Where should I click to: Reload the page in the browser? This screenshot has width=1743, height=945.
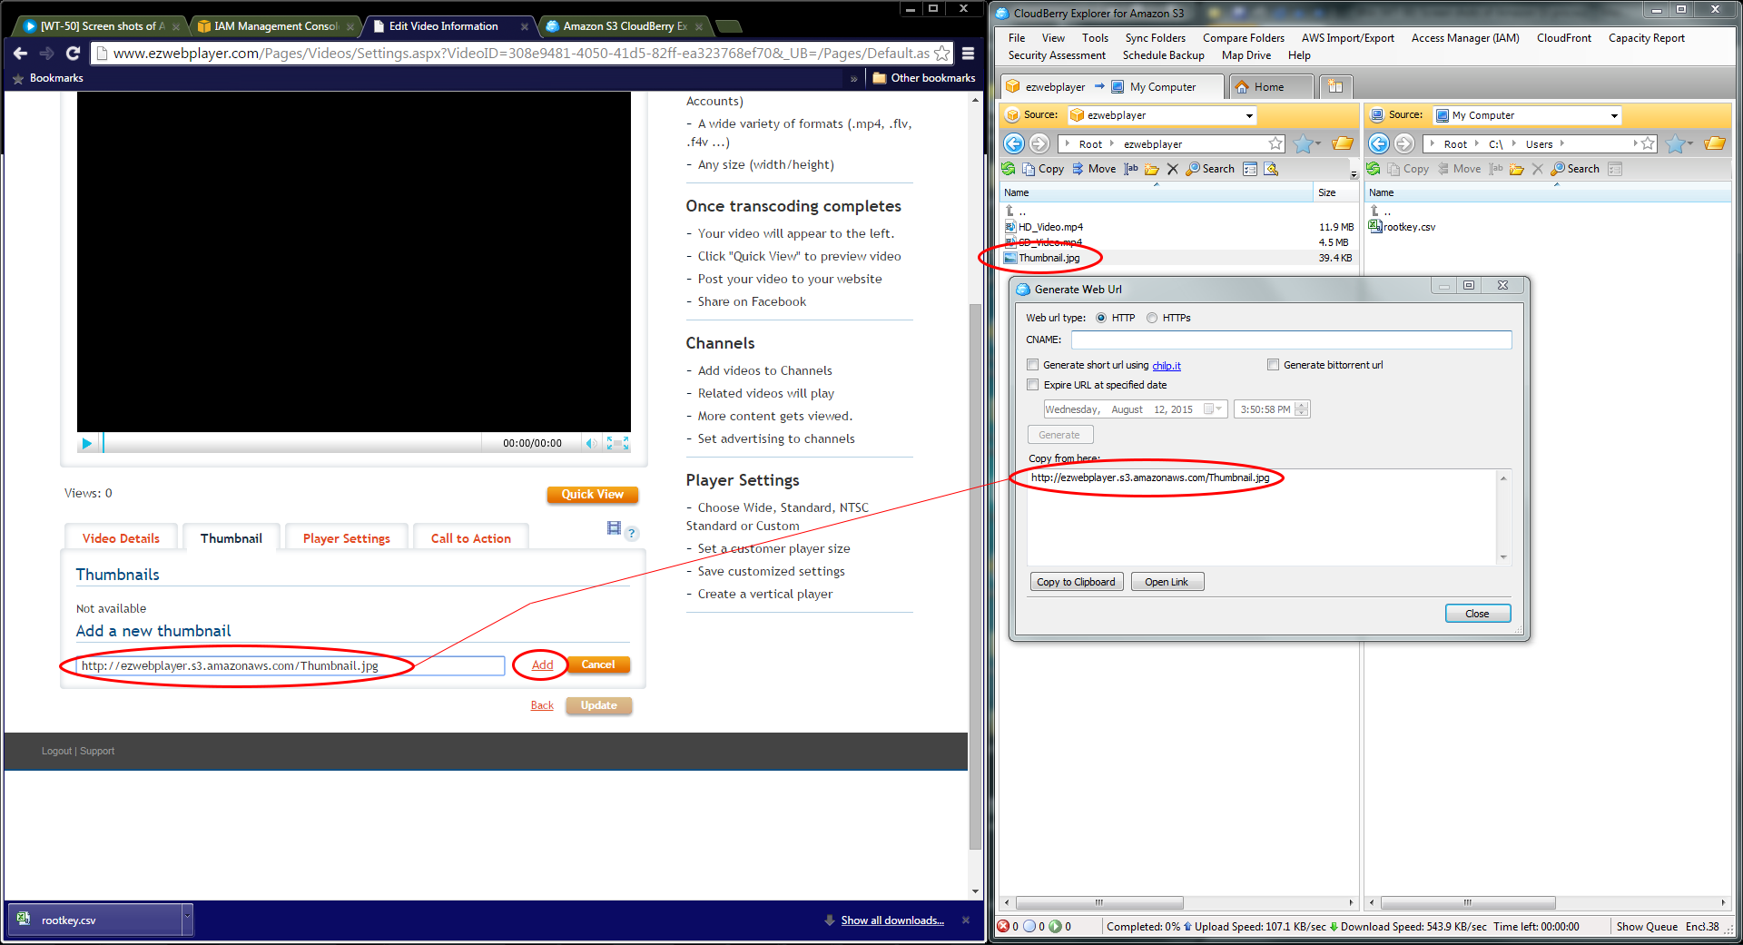[x=73, y=53]
